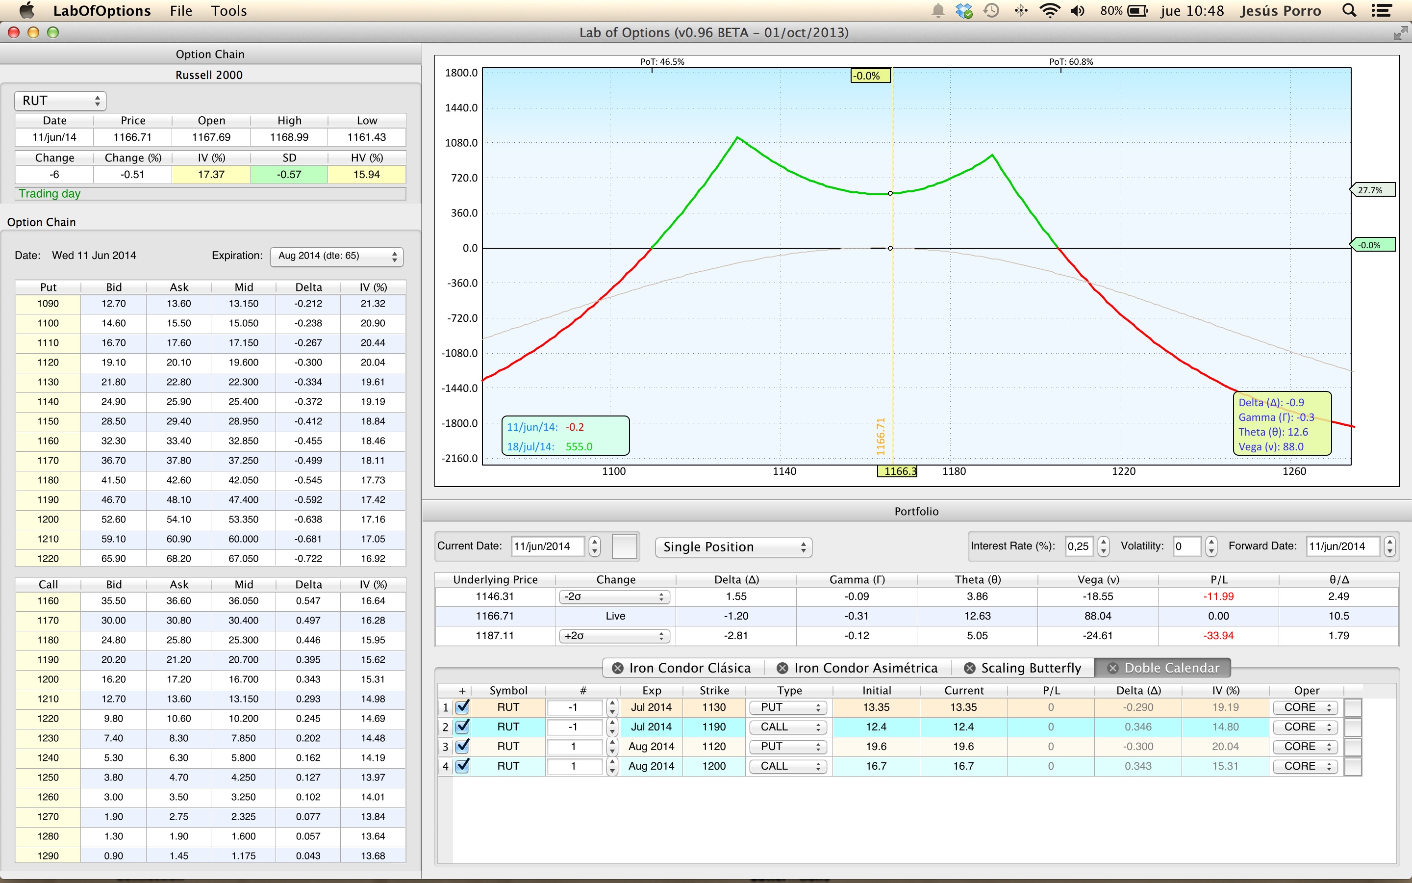Click the Wi-Fi status icon
1412x883 pixels.
(x=1050, y=10)
